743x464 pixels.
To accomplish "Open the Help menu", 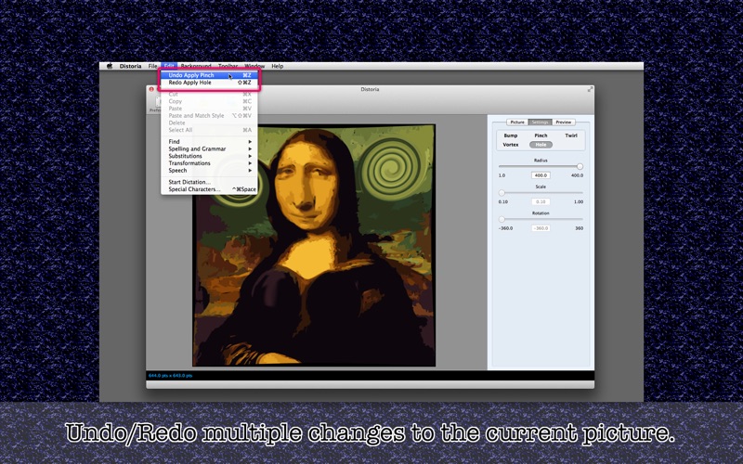I will pyautogui.click(x=277, y=66).
